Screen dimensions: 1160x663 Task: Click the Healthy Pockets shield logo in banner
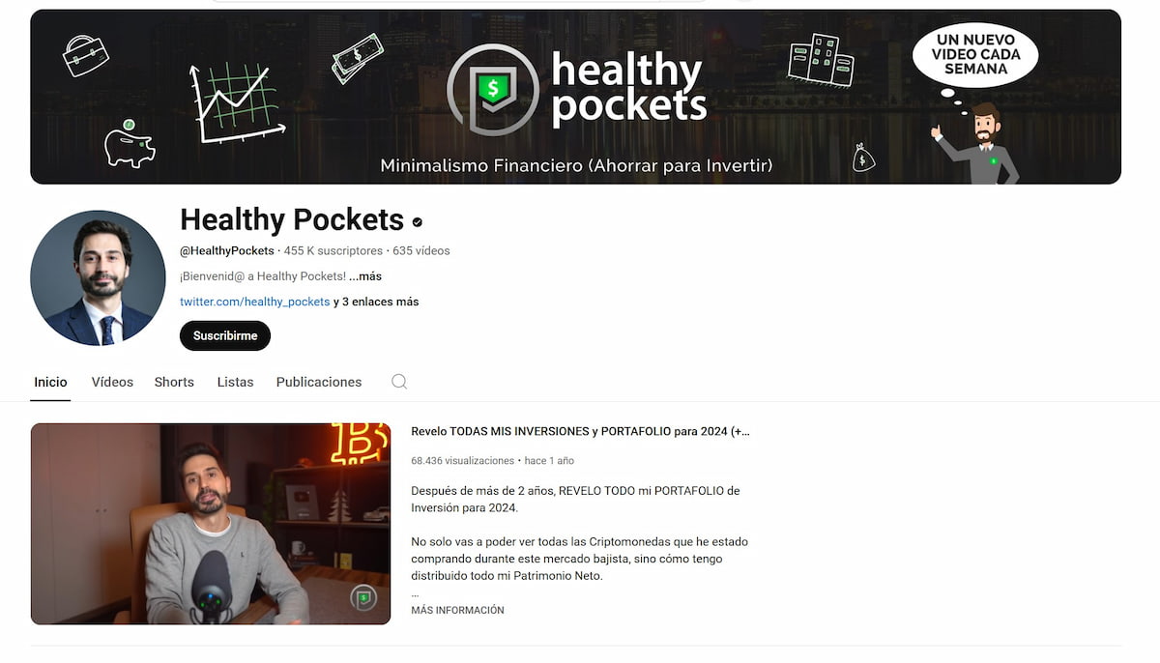(491, 89)
